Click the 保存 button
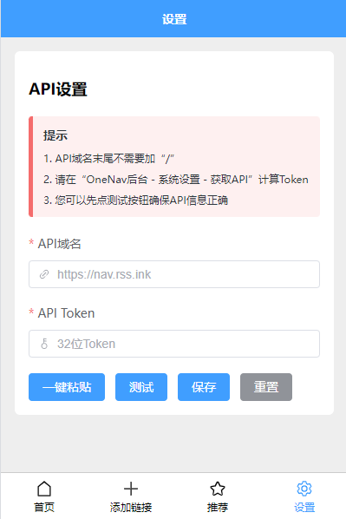Viewport: 346px width, 519px height. click(204, 387)
